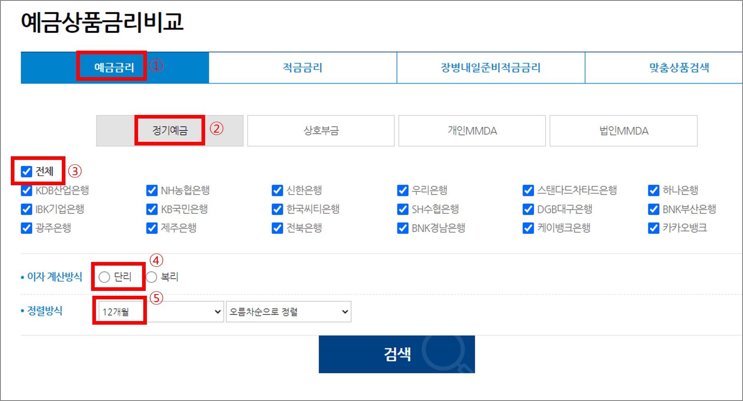Choose the 법인MMDA product type
743x401 pixels.
click(x=623, y=131)
